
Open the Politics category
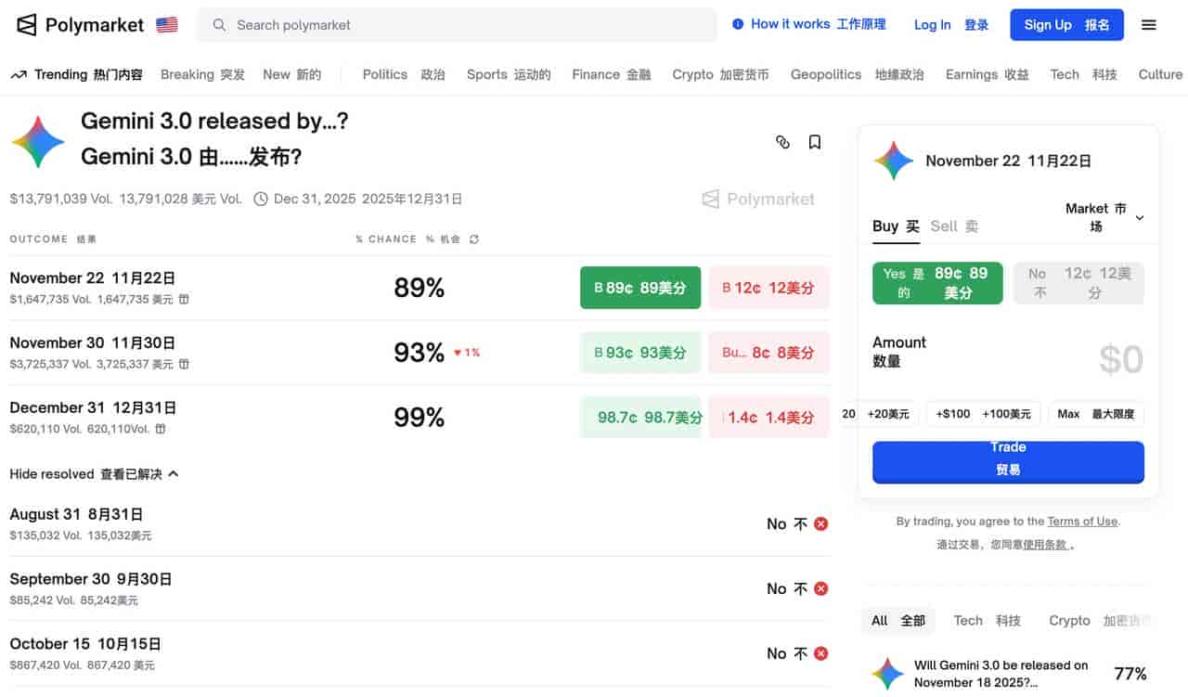pyautogui.click(x=404, y=75)
